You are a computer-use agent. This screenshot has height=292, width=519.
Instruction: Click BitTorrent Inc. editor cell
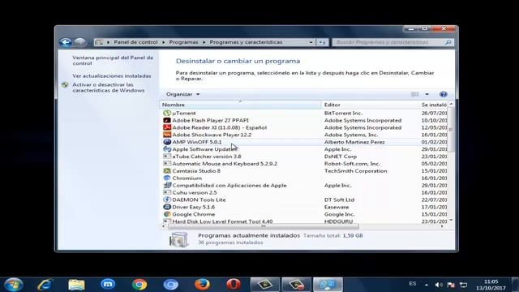coord(343,114)
